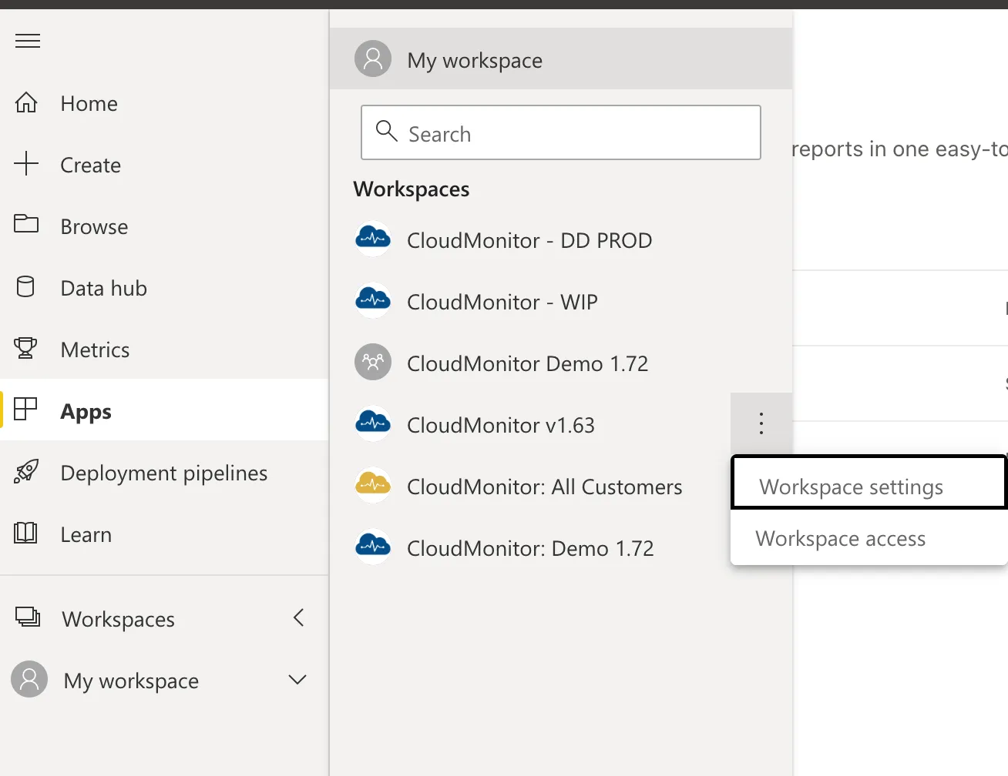
Task: Click the Learn book icon
Action: coord(25,533)
